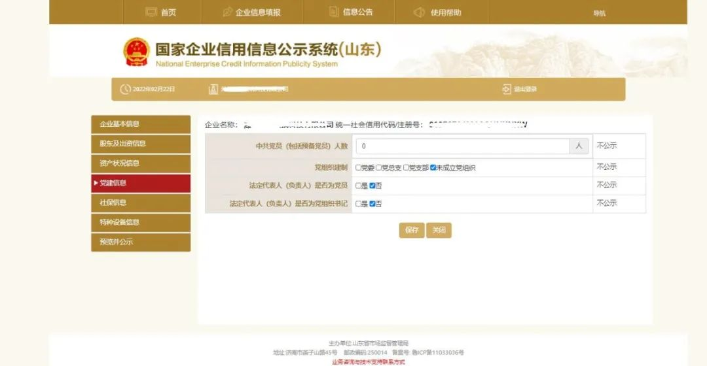This screenshot has height=366, width=707.
Task: Click the 使用帮助 speaker icon
Action: point(420,12)
